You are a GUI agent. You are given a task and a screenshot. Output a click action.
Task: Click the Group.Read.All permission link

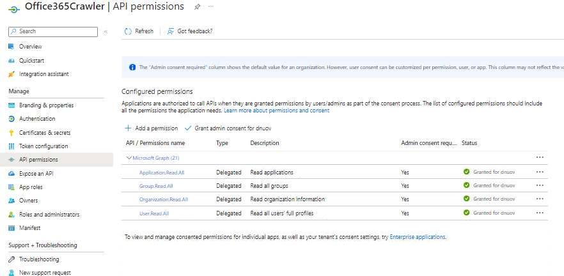155,186
